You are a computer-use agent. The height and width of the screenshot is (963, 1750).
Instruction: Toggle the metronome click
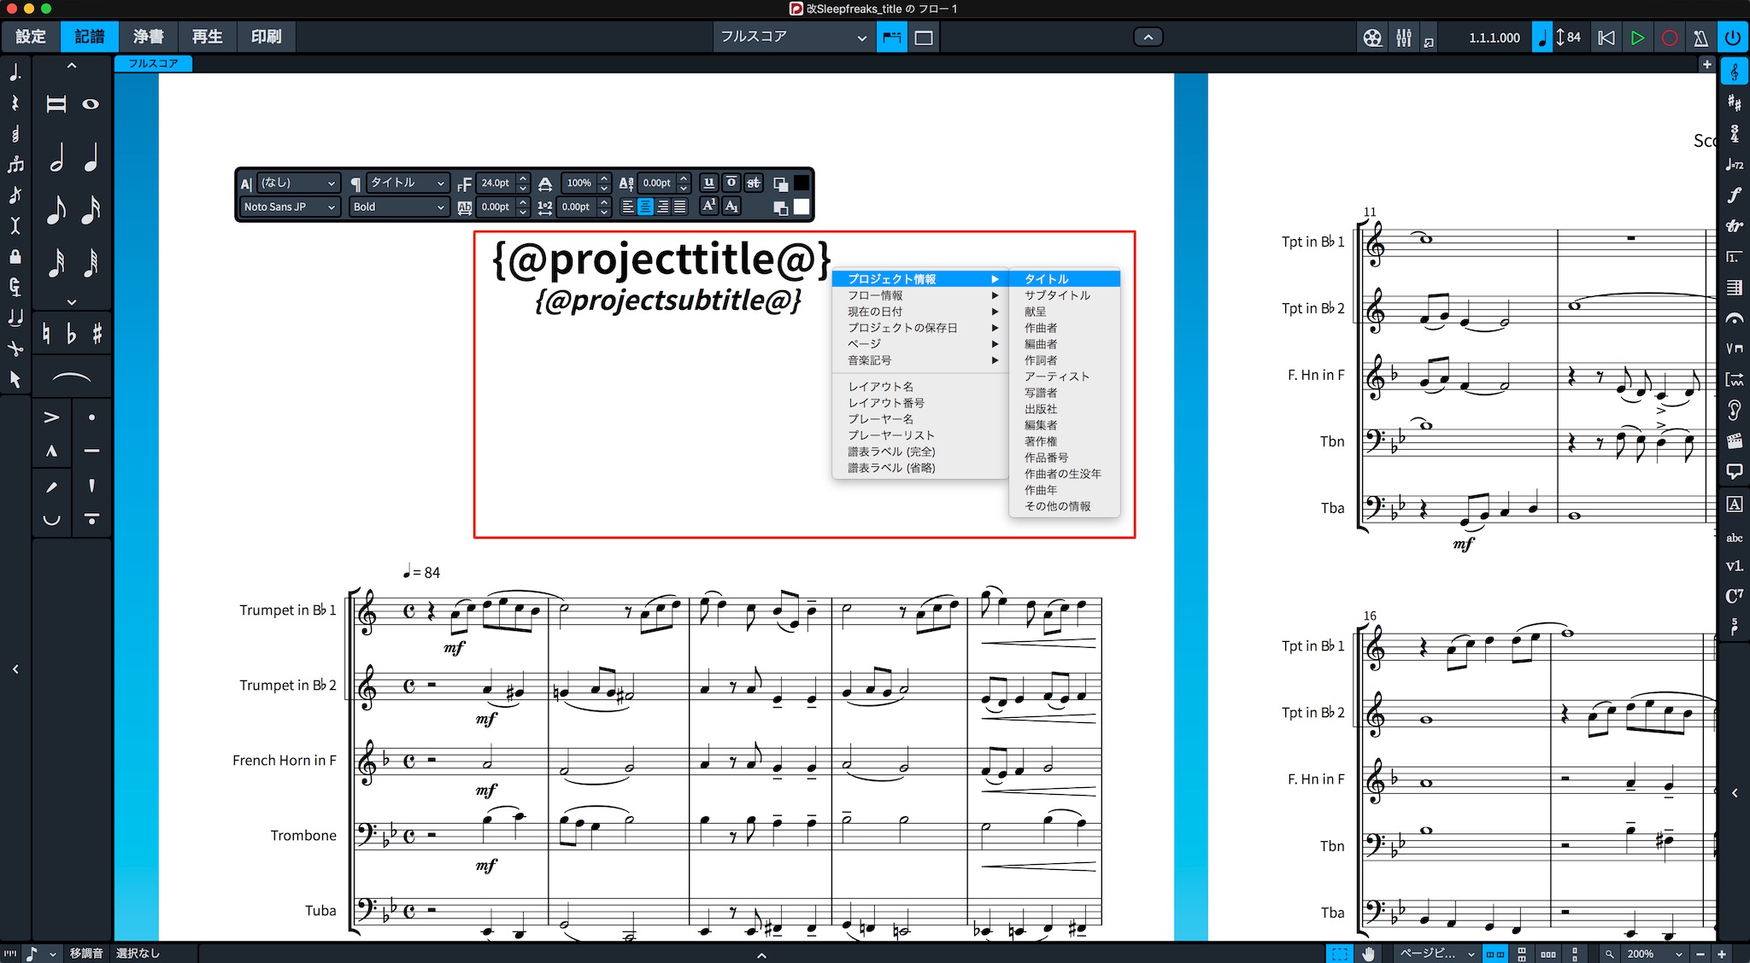point(1700,38)
